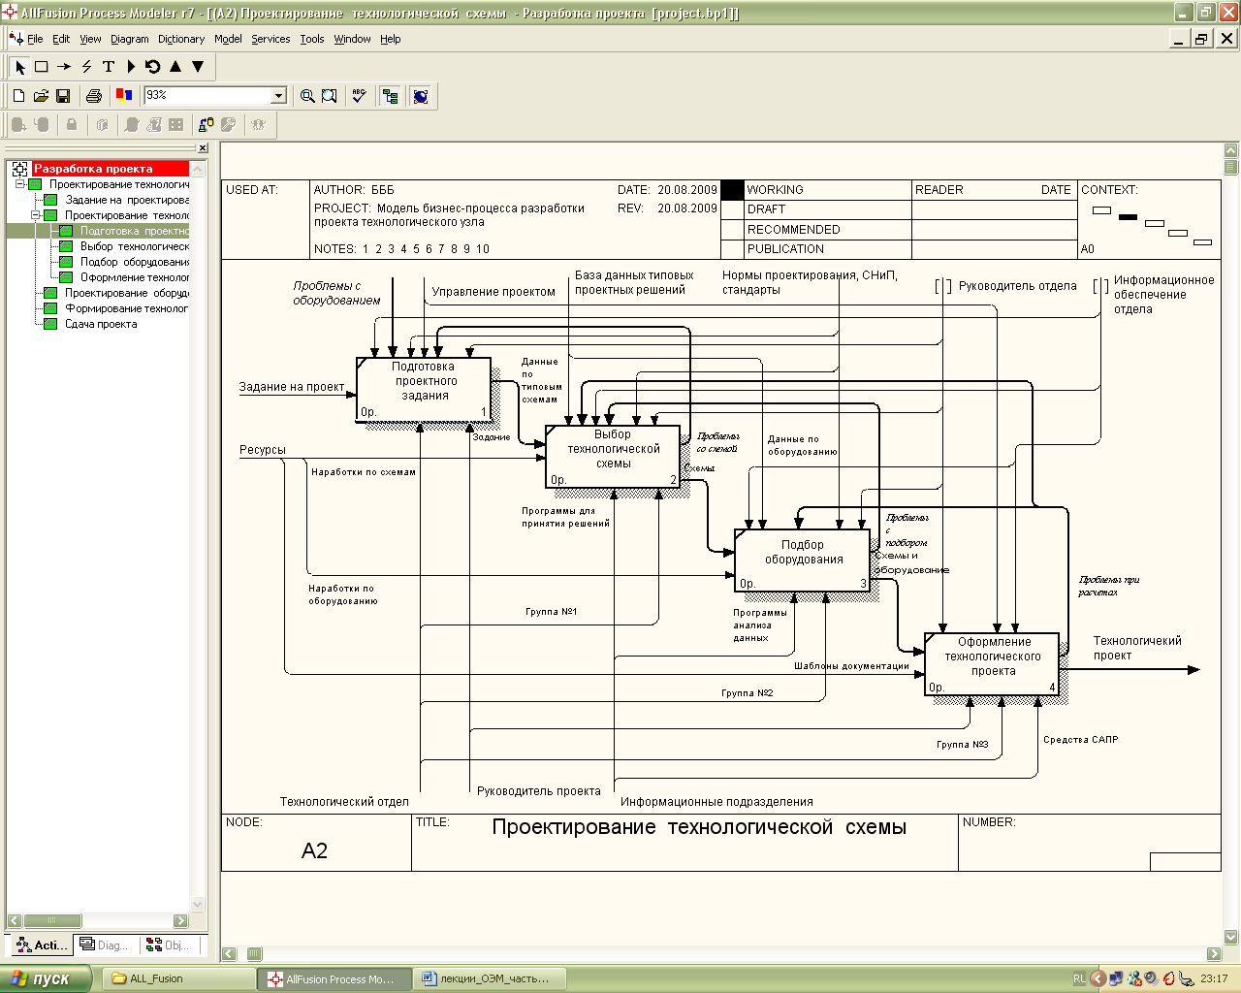Select the Text tool
The width and height of the screenshot is (1241, 993).
point(109,67)
